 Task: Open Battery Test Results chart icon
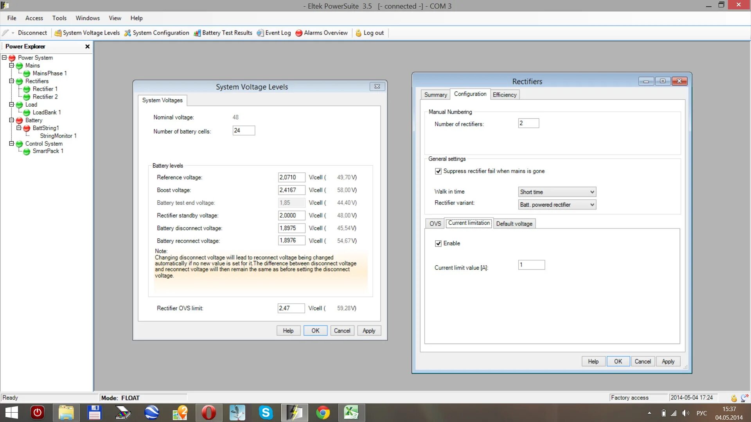point(197,33)
